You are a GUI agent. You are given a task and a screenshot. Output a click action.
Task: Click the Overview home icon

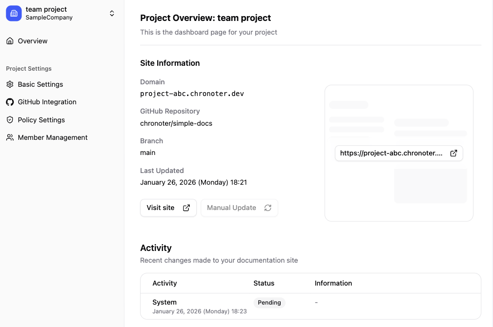point(10,41)
